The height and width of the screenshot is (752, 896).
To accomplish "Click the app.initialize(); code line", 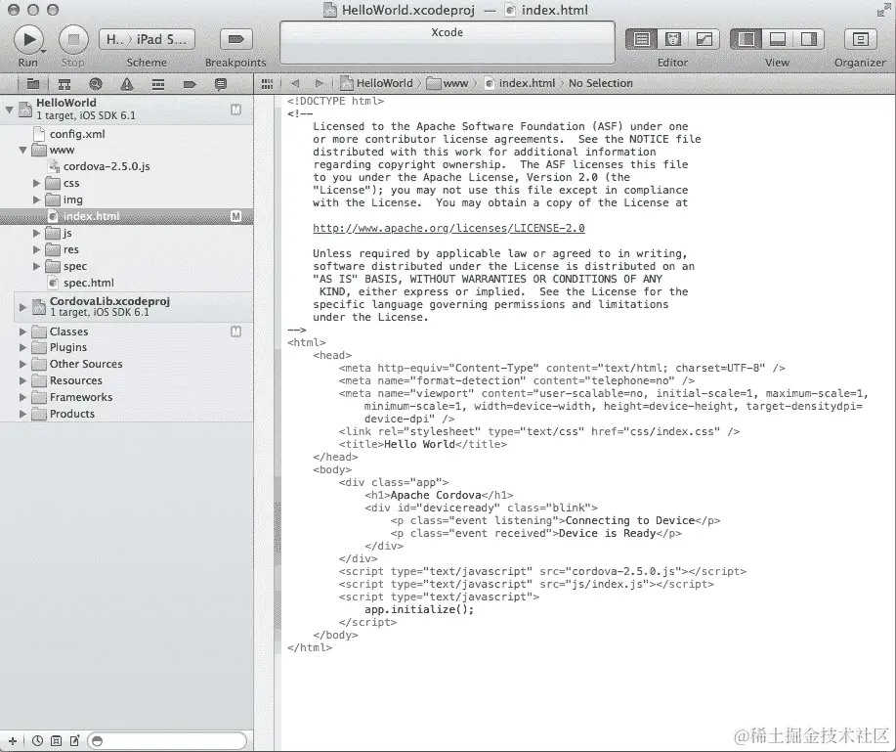I will pyautogui.click(x=419, y=609).
